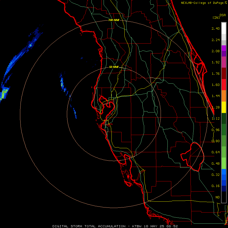The width and height of the screenshot is (228, 228).
Task: Click the ND legend label
Action: pyautogui.click(x=217, y=197)
